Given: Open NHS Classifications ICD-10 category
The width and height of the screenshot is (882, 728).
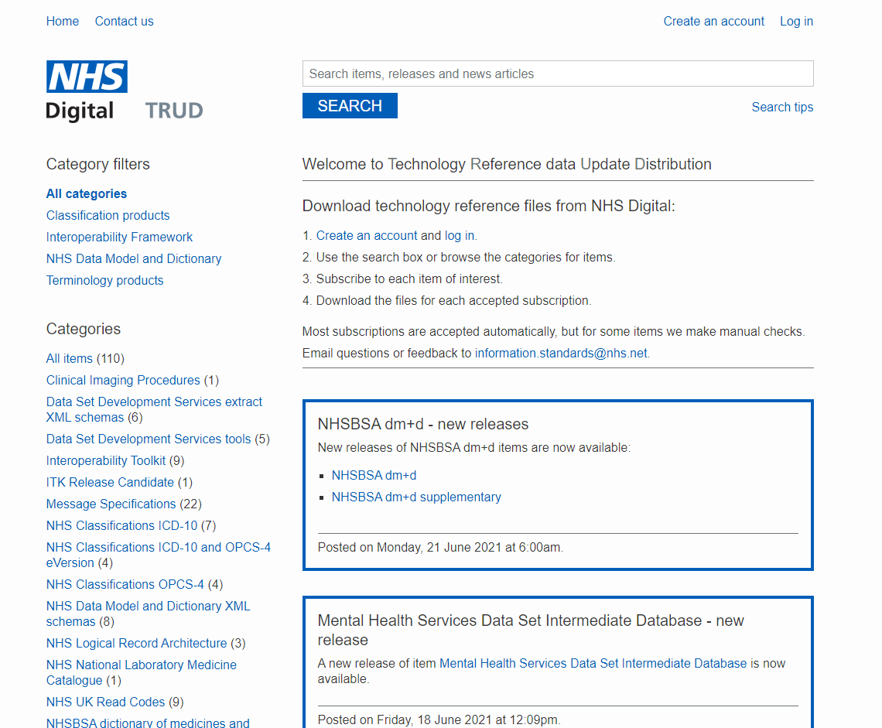Looking at the screenshot, I should [121, 525].
